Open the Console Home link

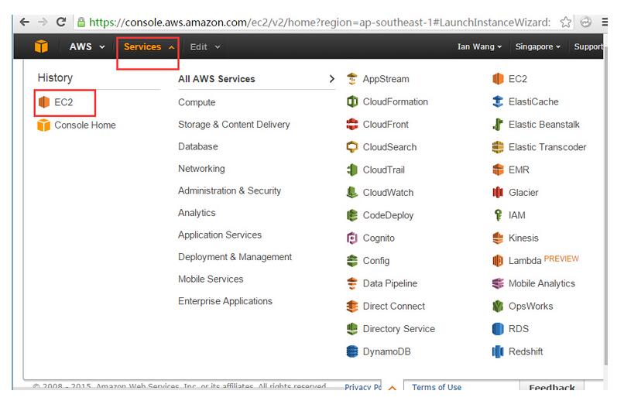click(85, 125)
